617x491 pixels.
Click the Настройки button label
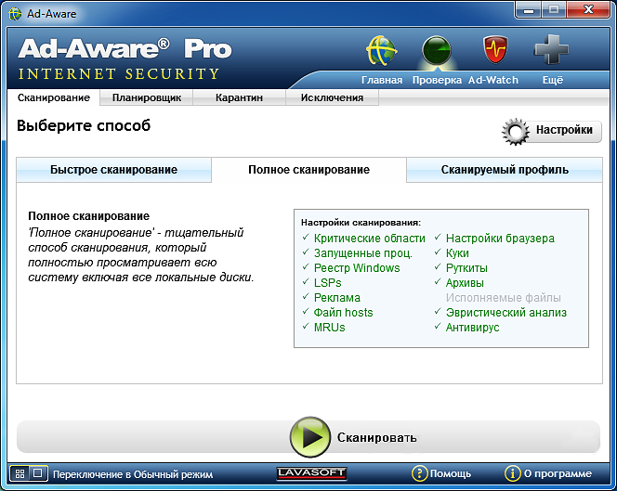tap(564, 130)
